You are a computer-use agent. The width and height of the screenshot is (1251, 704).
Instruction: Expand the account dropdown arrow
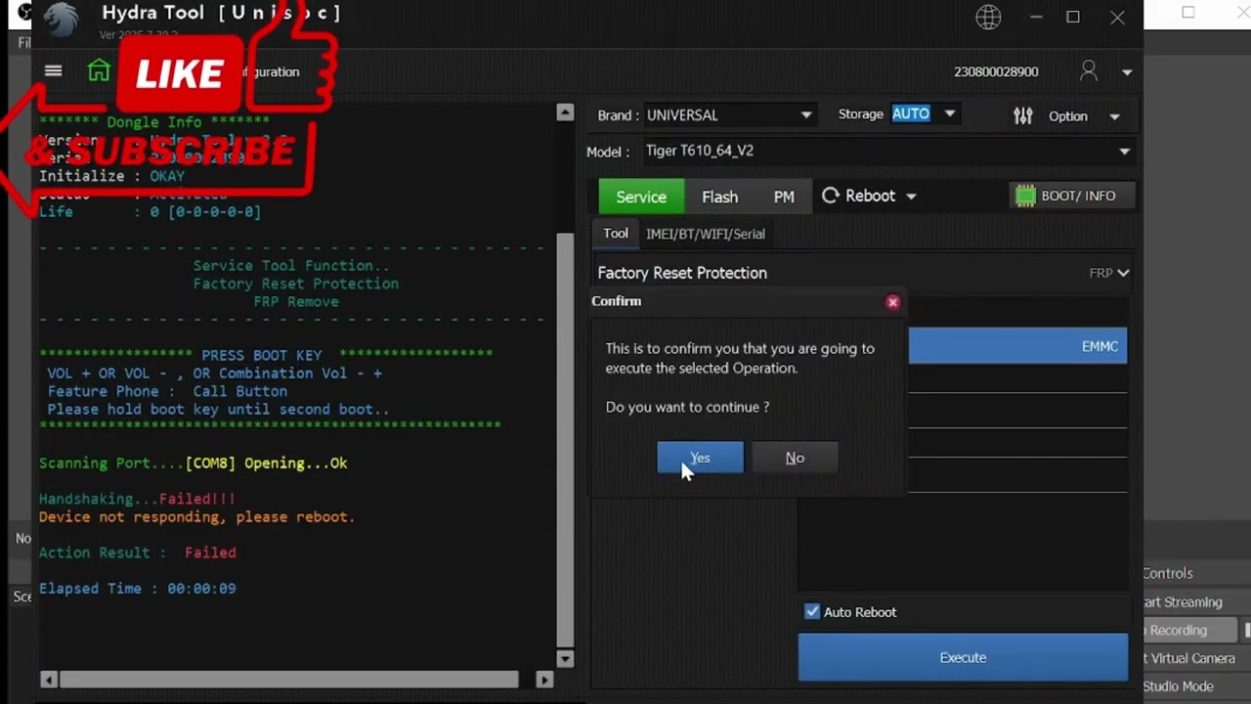[x=1127, y=72]
